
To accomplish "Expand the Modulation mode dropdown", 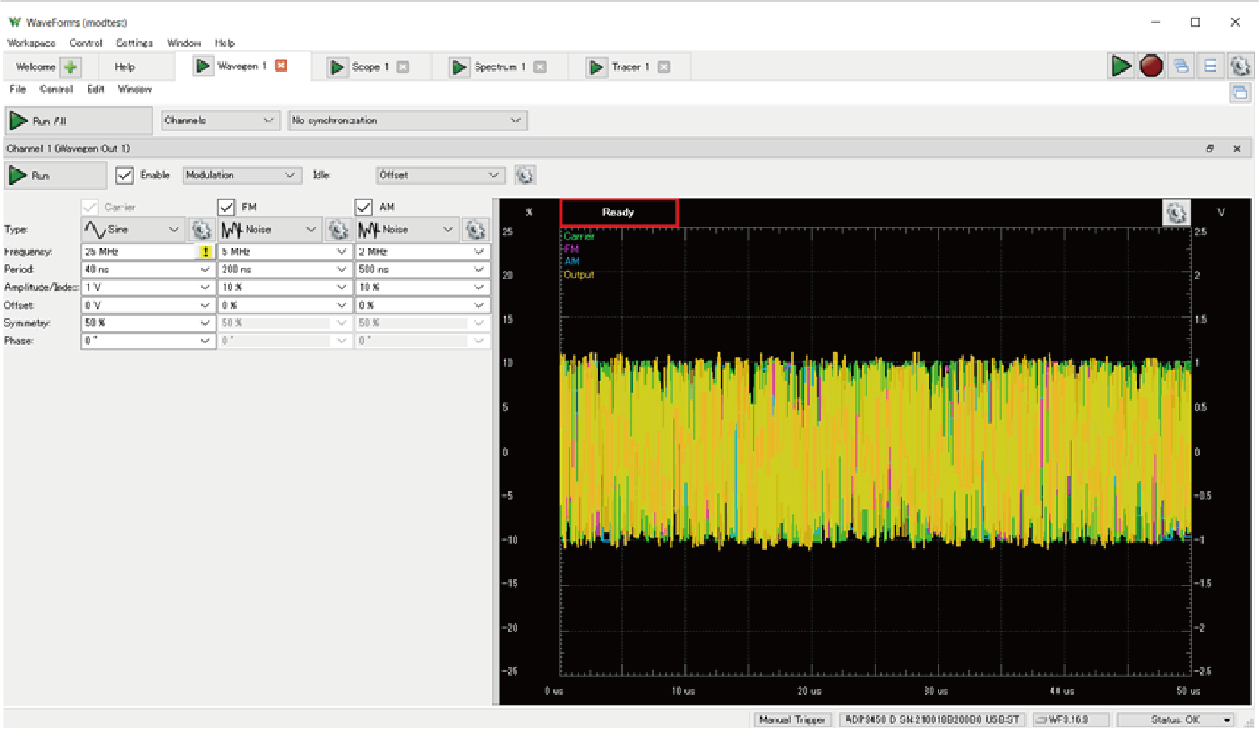I will click(x=242, y=176).
